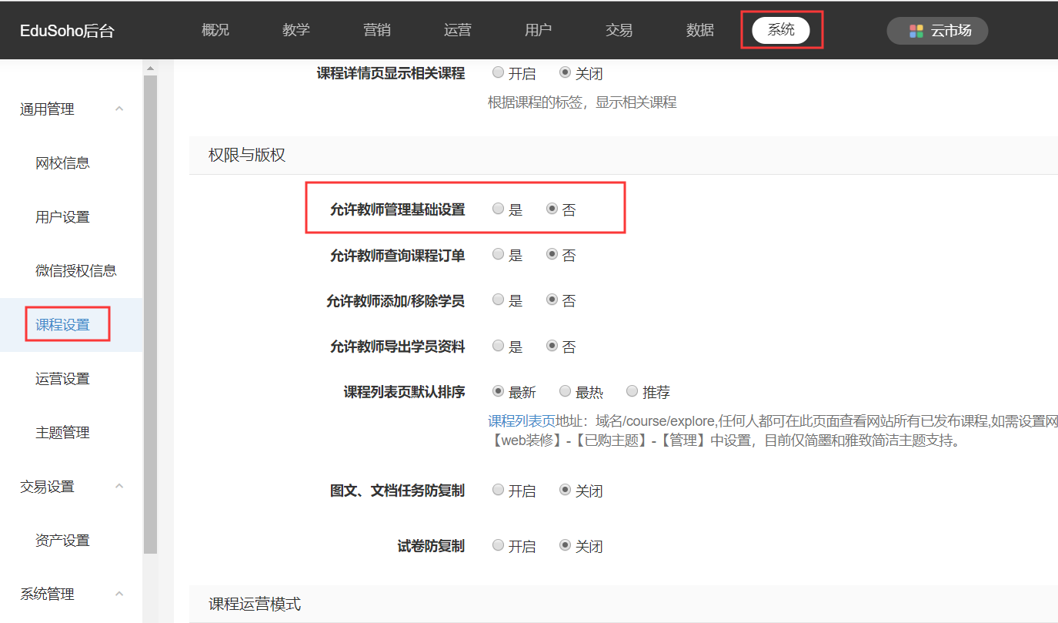Open 微信授权信息 sidebar item
The image size is (1058, 623).
[x=76, y=271]
